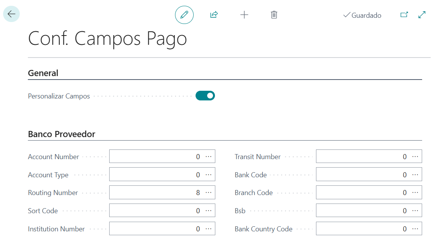Open Branch Code lookup ellipsis
This screenshot has height=241, width=438.
tap(416, 192)
